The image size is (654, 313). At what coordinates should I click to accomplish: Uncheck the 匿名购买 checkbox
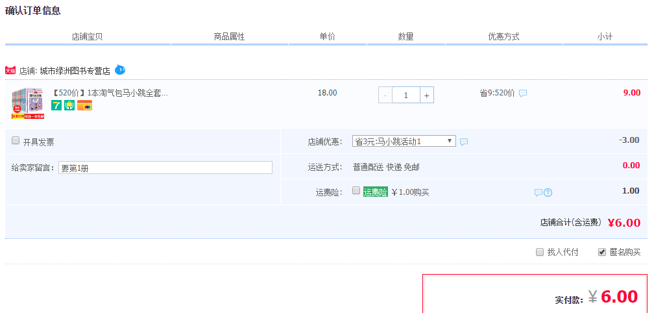(x=602, y=252)
